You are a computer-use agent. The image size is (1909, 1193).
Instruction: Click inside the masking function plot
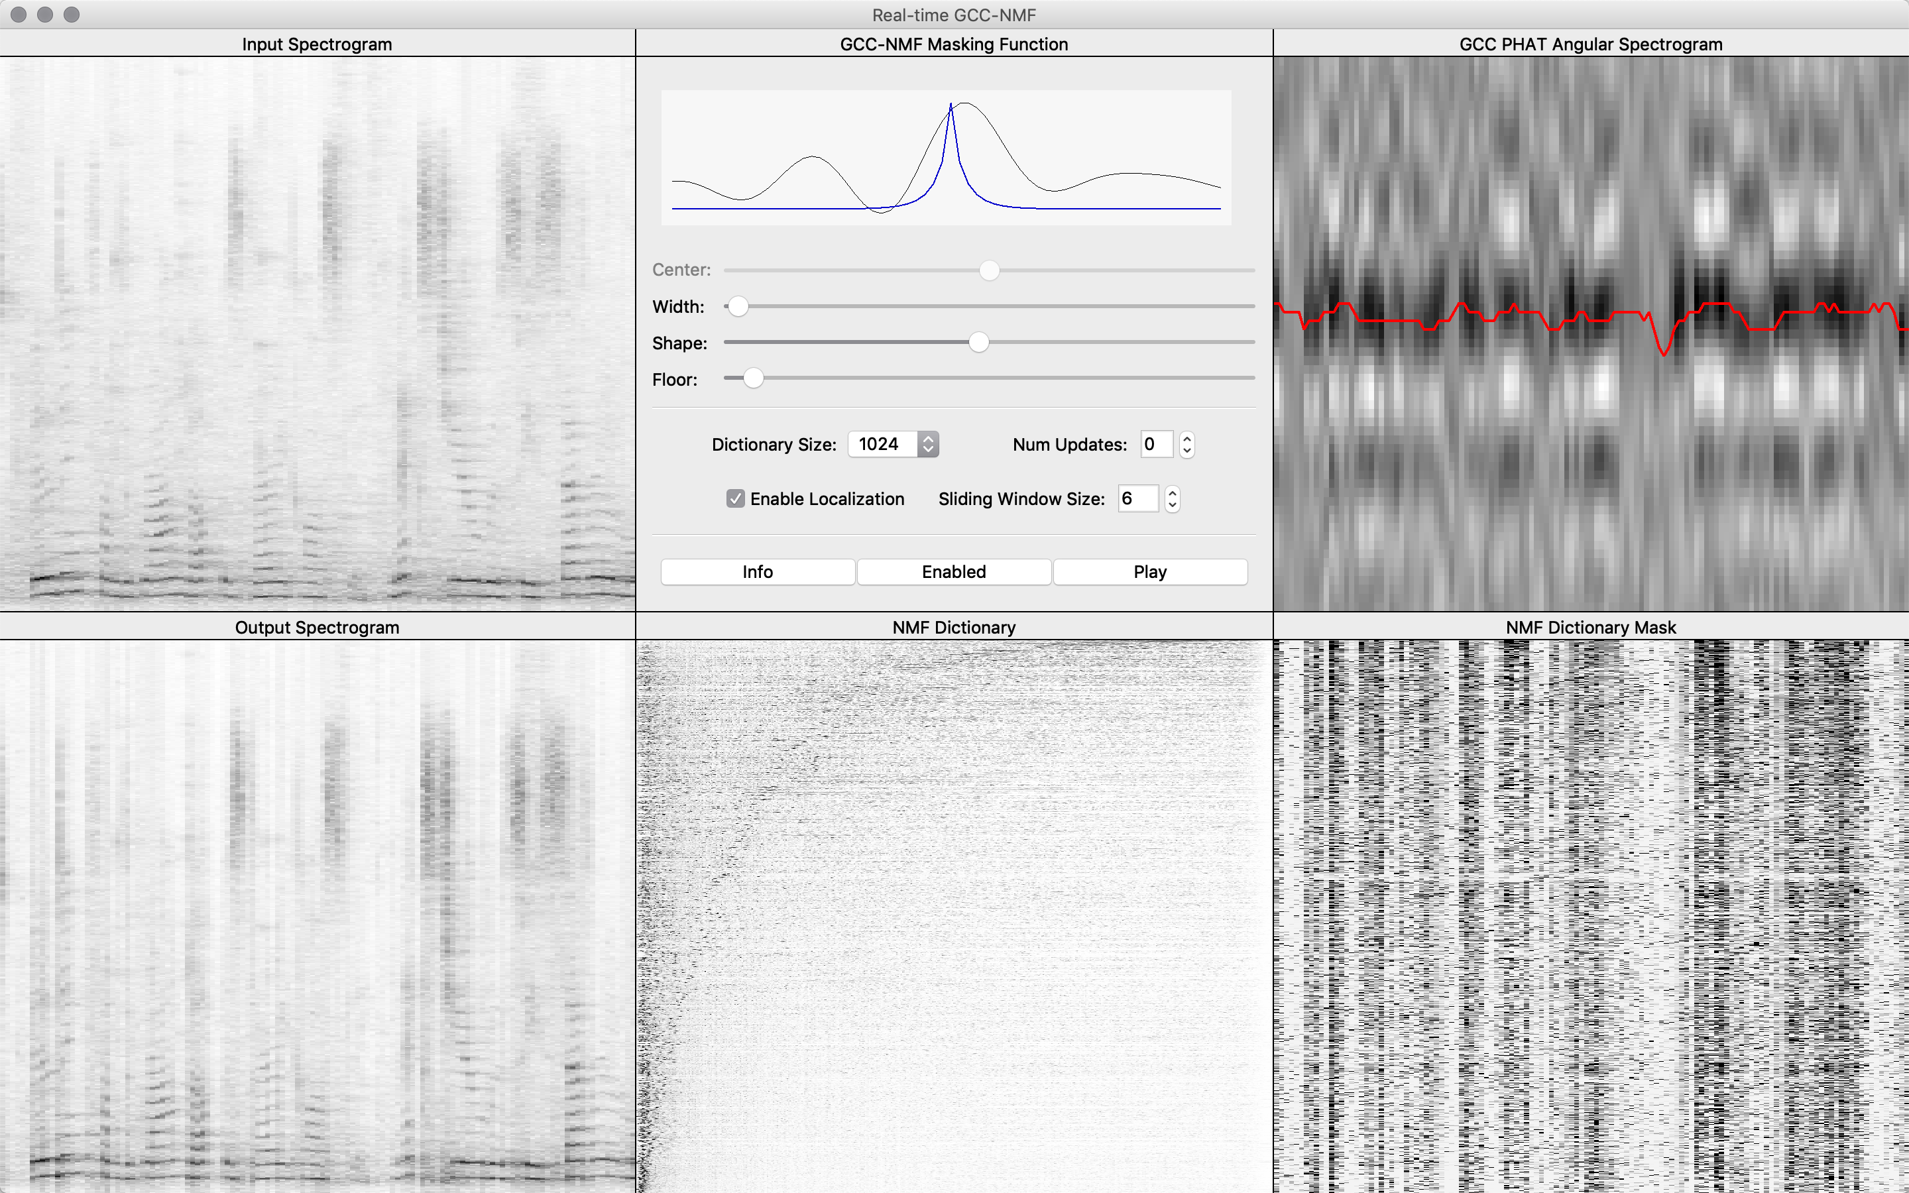point(945,158)
